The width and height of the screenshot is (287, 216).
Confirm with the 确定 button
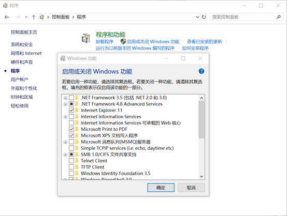(x=161, y=188)
